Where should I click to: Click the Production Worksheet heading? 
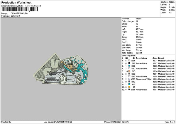pos(16,3)
